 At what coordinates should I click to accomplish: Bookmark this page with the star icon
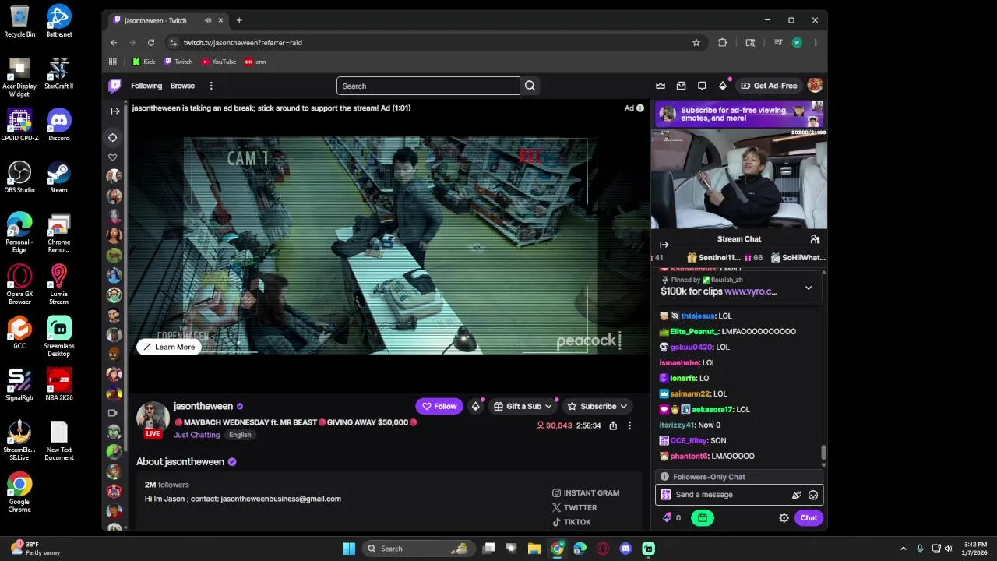(696, 43)
